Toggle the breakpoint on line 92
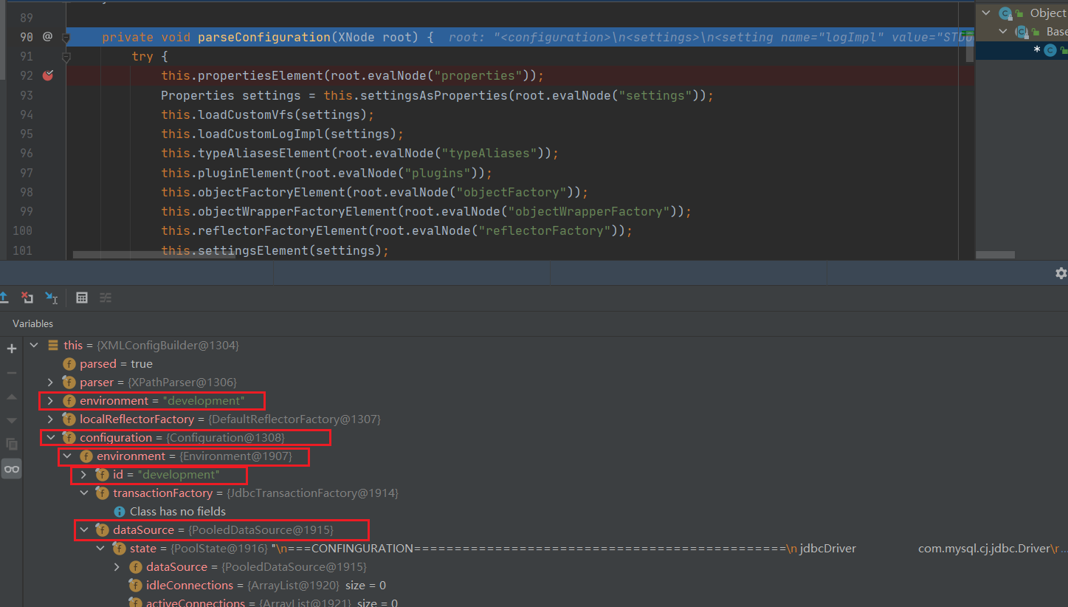Viewport: 1068px width, 607px height. point(46,75)
